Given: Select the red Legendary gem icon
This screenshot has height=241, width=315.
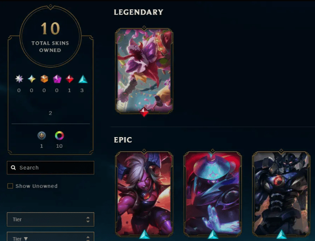Looking at the screenshot, I should (x=70, y=79).
